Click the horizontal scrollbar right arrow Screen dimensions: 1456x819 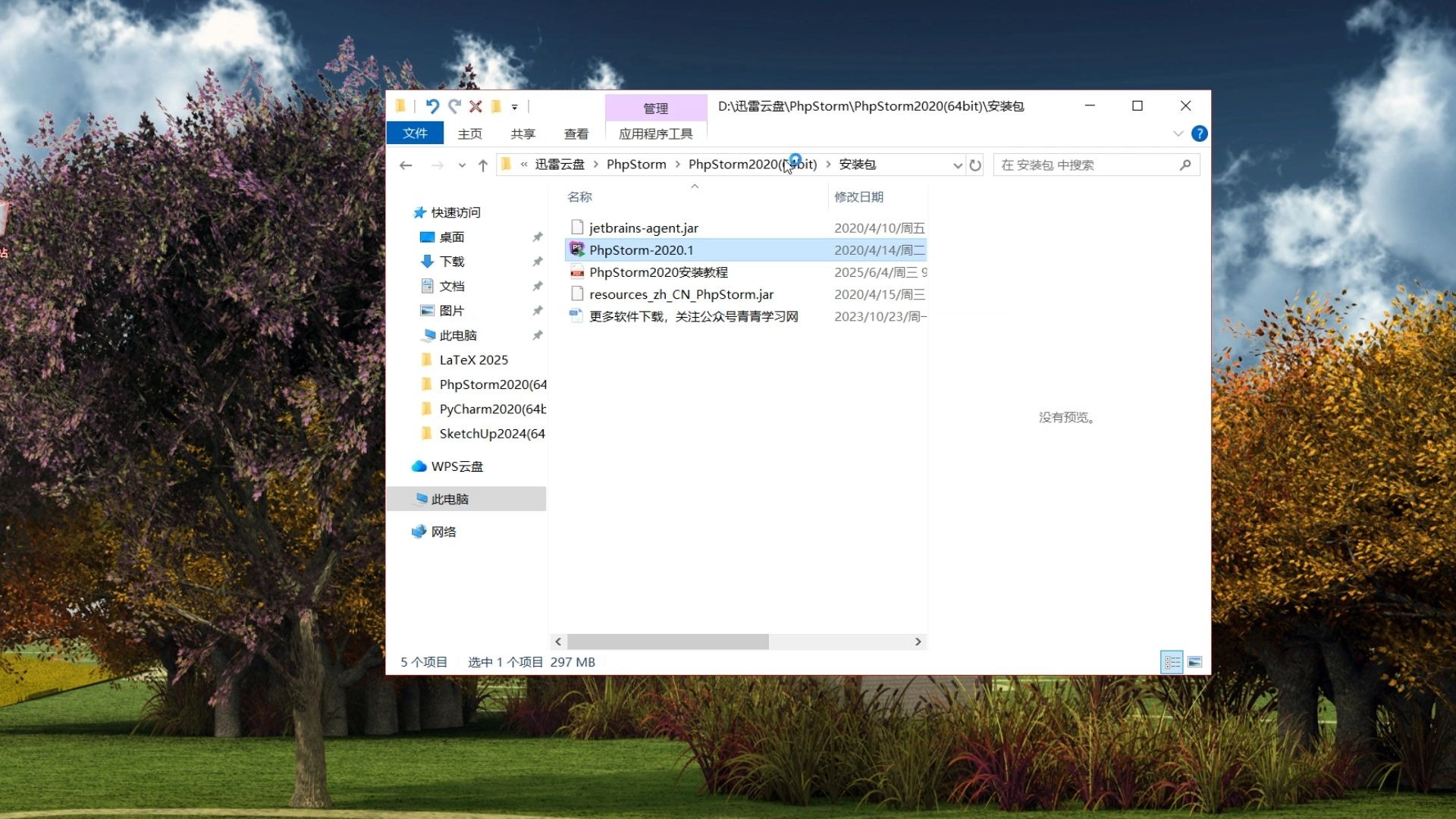coord(918,642)
